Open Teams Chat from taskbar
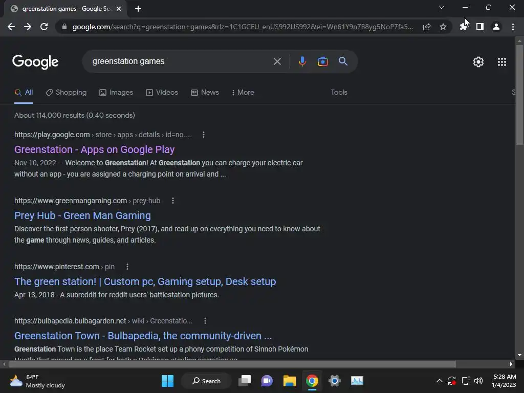This screenshot has height=393, width=524. coord(267,381)
